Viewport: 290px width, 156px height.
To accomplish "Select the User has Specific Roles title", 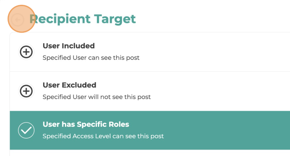I will click(x=86, y=124).
